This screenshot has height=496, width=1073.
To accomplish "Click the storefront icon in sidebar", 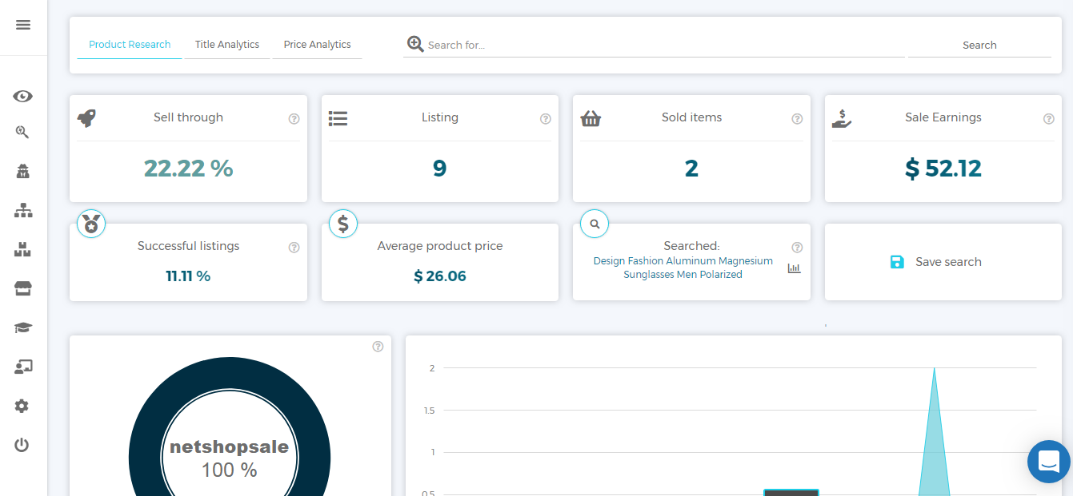I will 22,288.
